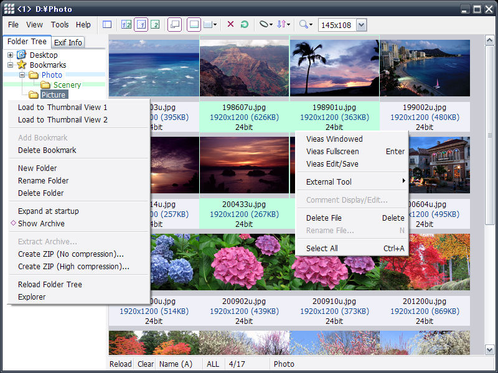The height and width of the screenshot is (373, 498).
Task: Click the red X delete icon
Action: [230, 24]
